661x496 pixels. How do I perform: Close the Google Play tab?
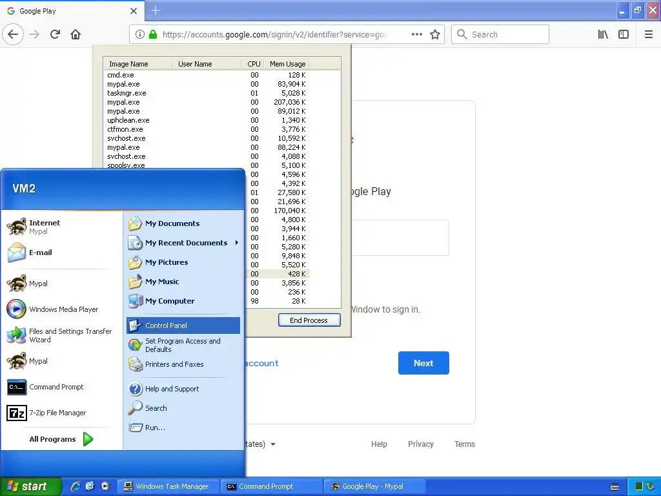point(134,11)
